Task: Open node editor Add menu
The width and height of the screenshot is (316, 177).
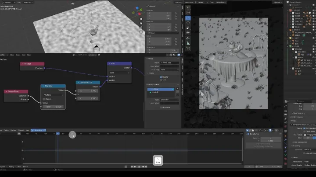Action: click(x=24, y=55)
